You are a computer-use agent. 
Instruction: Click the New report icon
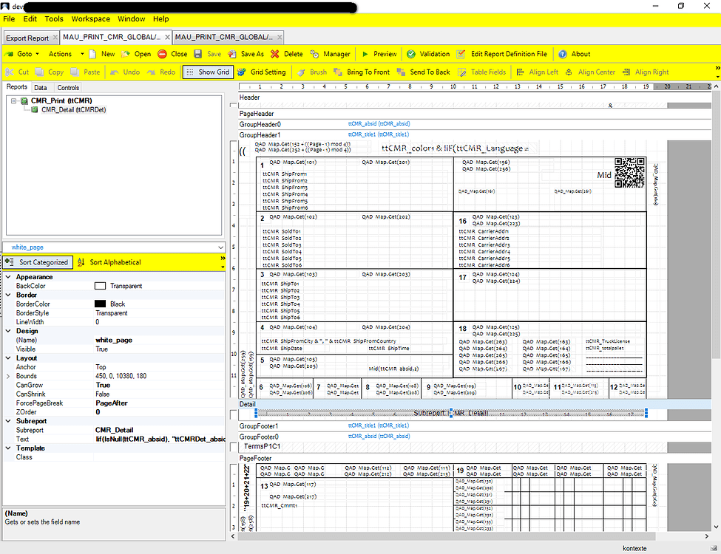92,54
